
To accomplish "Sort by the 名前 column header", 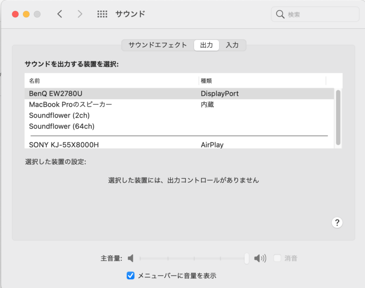I will pyautogui.click(x=112, y=81).
